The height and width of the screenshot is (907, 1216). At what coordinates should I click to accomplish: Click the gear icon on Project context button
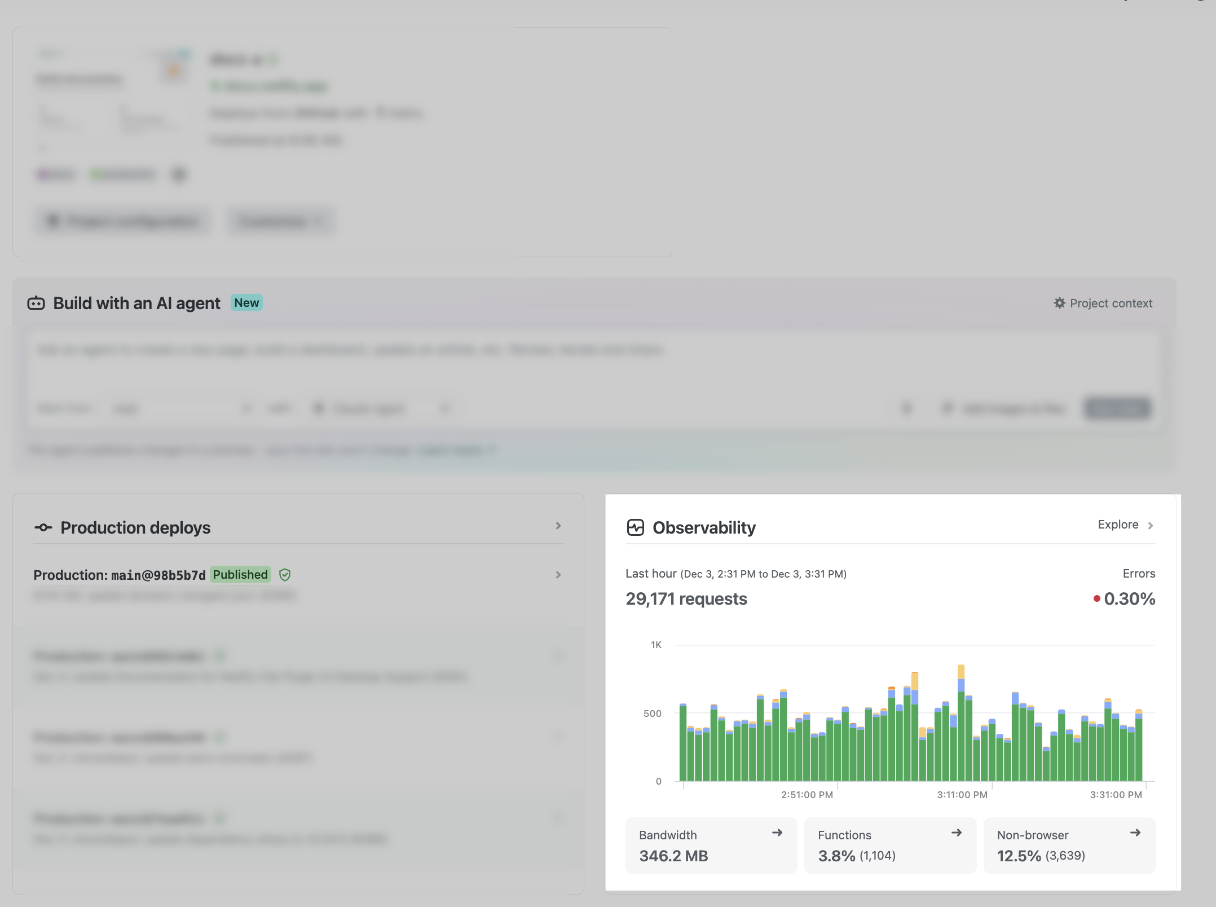click(x=1059, y=303)
